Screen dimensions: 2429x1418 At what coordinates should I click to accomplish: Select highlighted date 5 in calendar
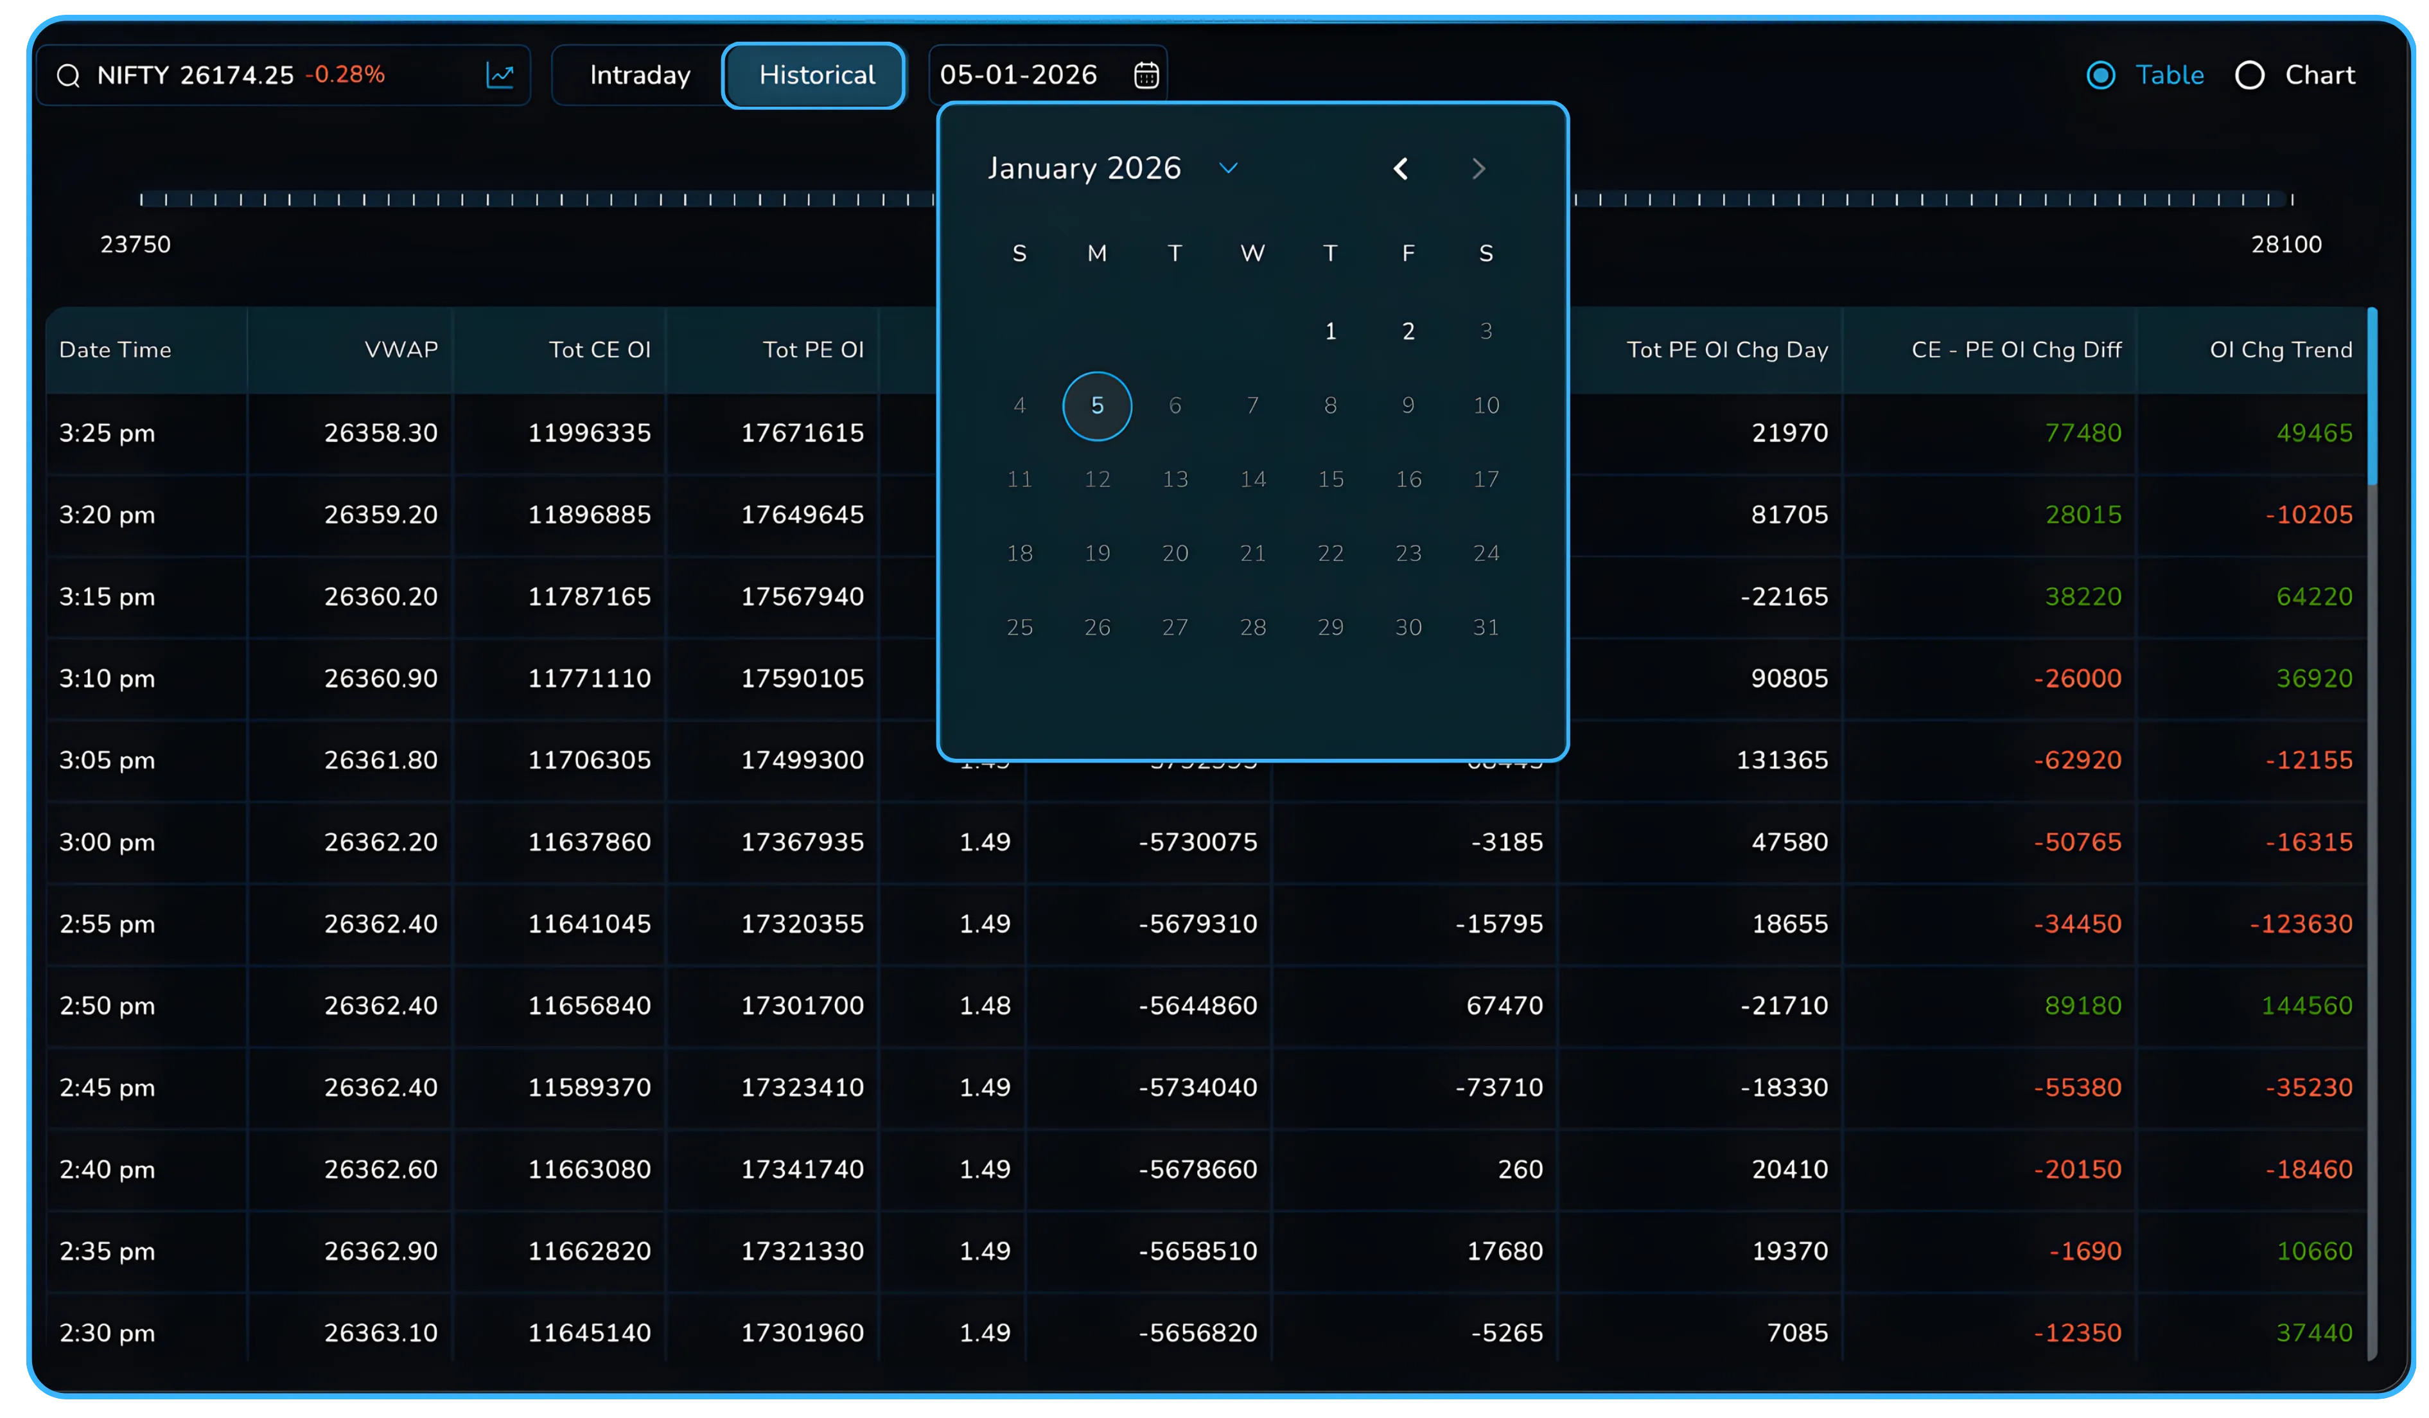pyautogui.click(x=1097, y=406)
